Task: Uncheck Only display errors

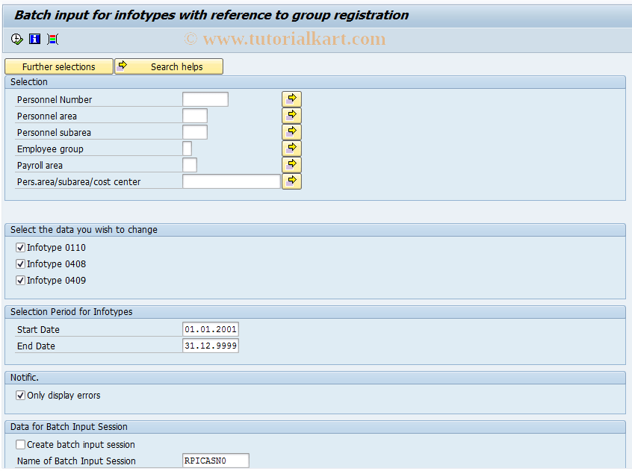Action: 20,395
